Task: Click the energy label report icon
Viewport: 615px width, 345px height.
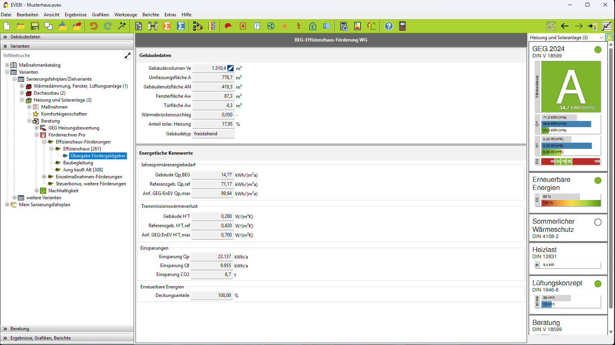Action: click(357, 26)
